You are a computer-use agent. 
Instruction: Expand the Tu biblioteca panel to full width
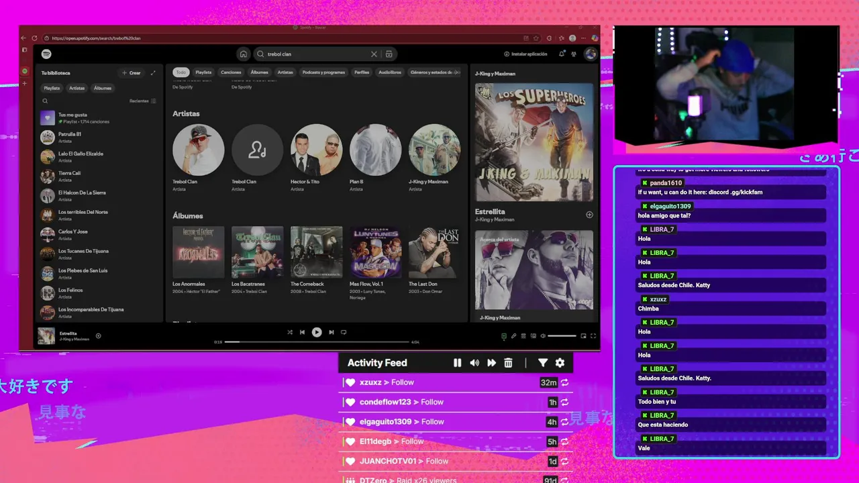(x=153, y=72)
